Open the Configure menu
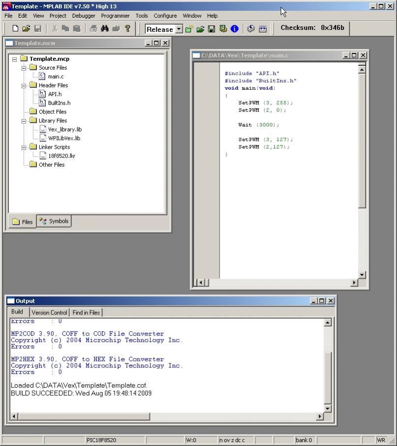397x446 pixels. [165, 16]
